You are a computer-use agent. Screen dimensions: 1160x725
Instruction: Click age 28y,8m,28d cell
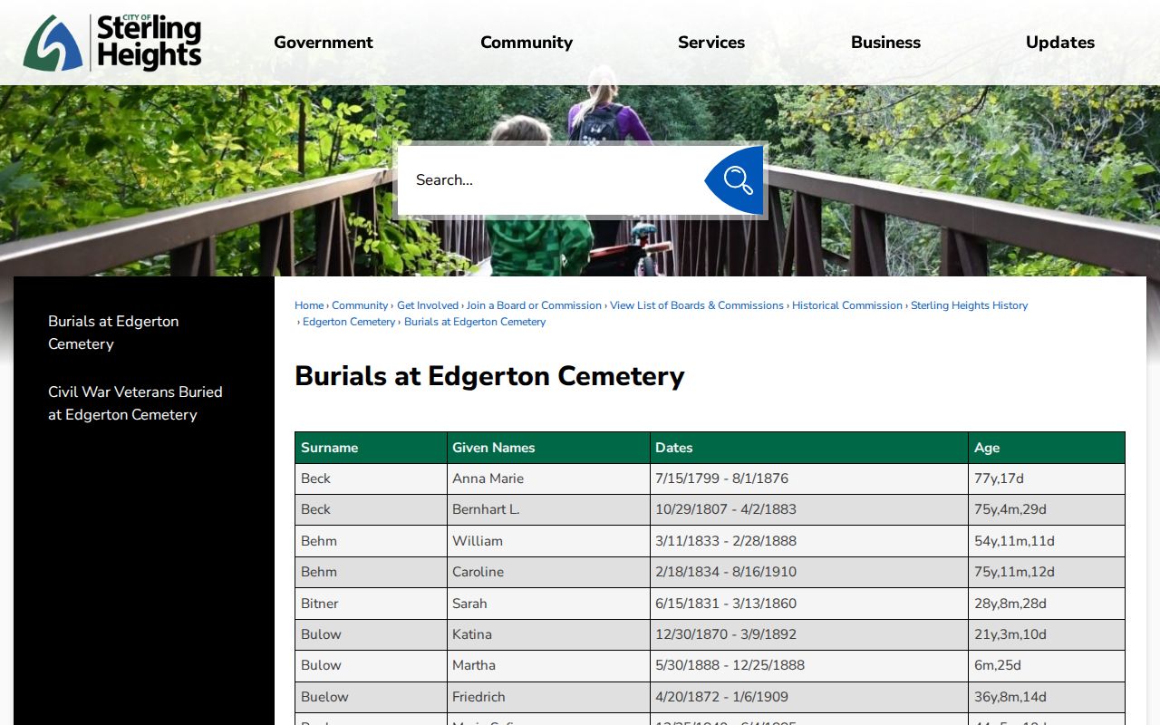click(x=1047, y=604)
